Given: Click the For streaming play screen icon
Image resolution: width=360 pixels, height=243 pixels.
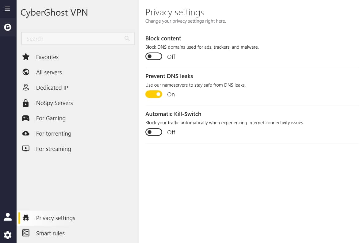Looking at the screenshot, I should 26,148.
